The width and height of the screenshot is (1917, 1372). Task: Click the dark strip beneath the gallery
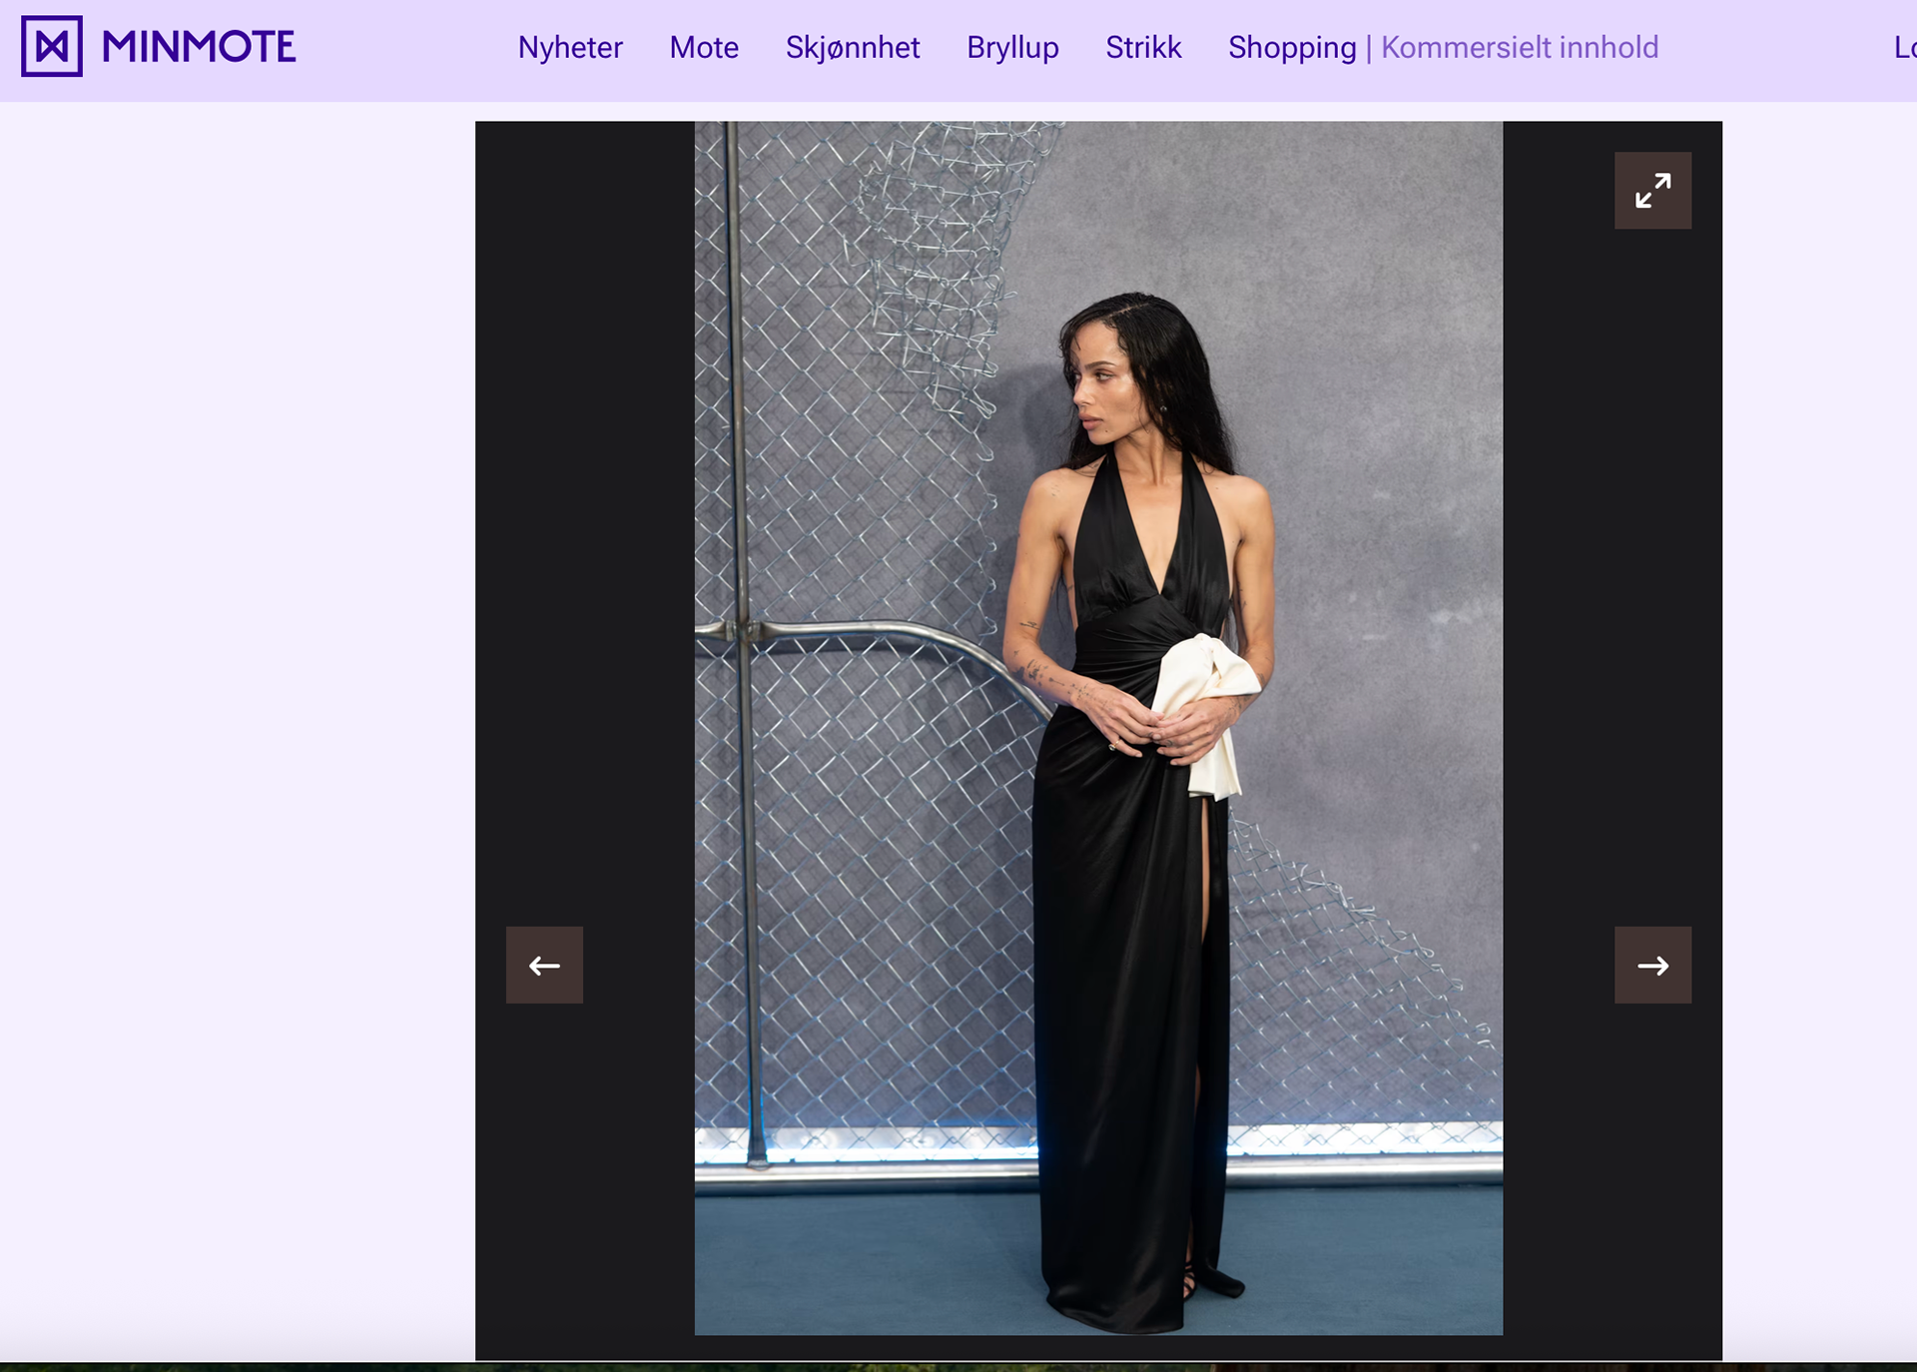958,1366
